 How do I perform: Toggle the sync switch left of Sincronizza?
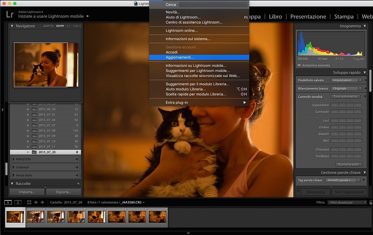pyautogui.click(x=298, y=192)
